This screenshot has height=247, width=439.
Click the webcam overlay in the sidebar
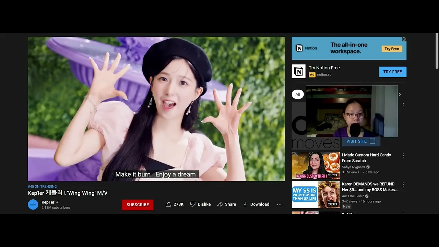click(x=352, y=111)
